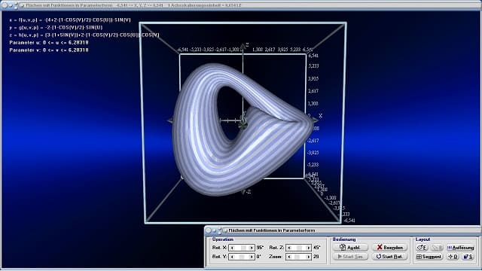Click the Beenden button with red X
Viewport: 482px width, 271px height.
(x=389, y=248)
